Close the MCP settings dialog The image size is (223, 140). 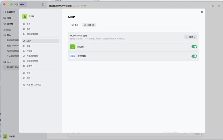click(202, 12)
